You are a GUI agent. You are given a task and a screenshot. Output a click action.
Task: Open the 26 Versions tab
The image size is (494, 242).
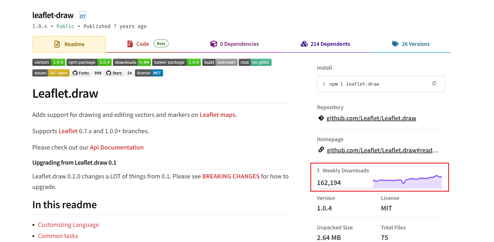pos(411,44)
